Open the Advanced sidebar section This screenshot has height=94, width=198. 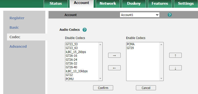pyautogui.click(x=18, y=46)
